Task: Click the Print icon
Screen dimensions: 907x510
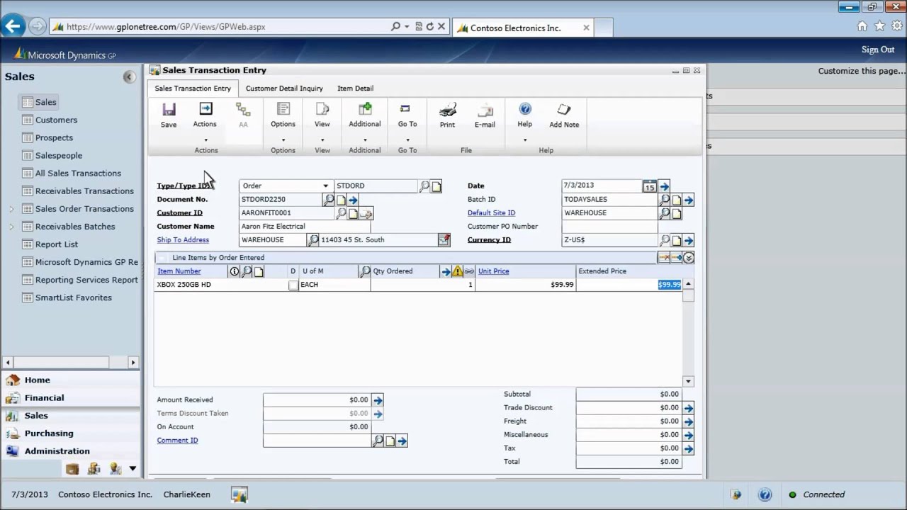Action: click(447, 110)
